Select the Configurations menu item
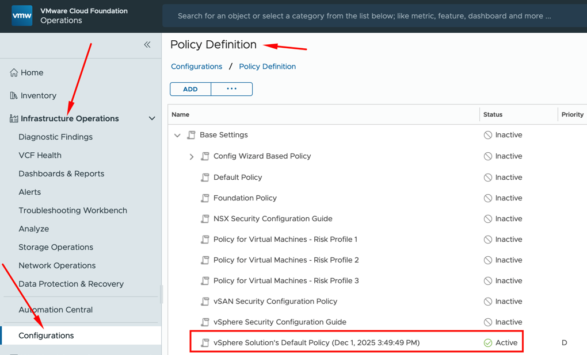 pyautogui.click(x=46, y=335)
